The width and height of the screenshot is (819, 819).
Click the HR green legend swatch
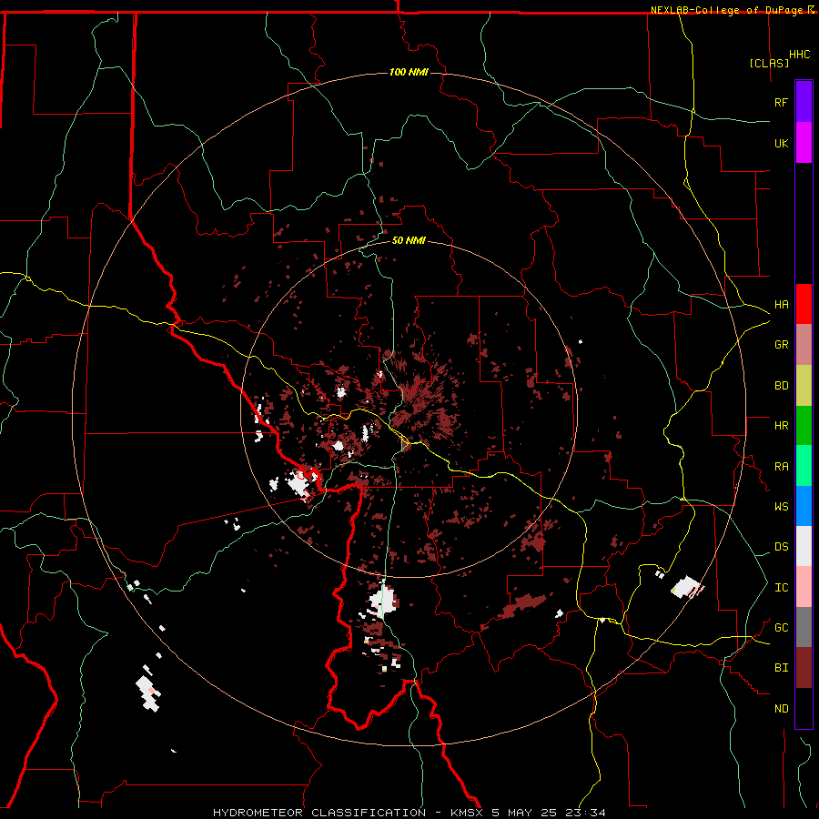pos(804,426)
